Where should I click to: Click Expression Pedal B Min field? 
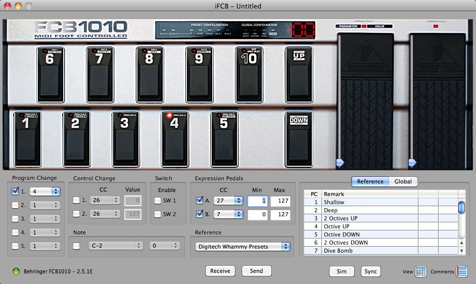tap(257, 214)
